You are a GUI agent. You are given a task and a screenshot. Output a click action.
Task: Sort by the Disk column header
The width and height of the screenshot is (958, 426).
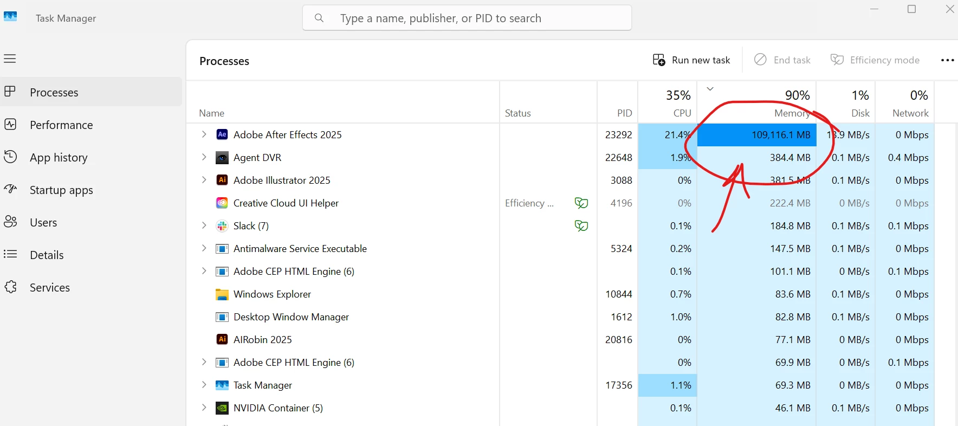tap(846, 102)
